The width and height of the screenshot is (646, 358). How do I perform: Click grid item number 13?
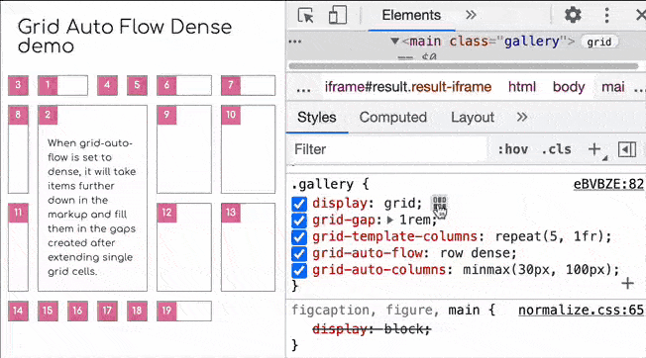[x=248, y=247]
